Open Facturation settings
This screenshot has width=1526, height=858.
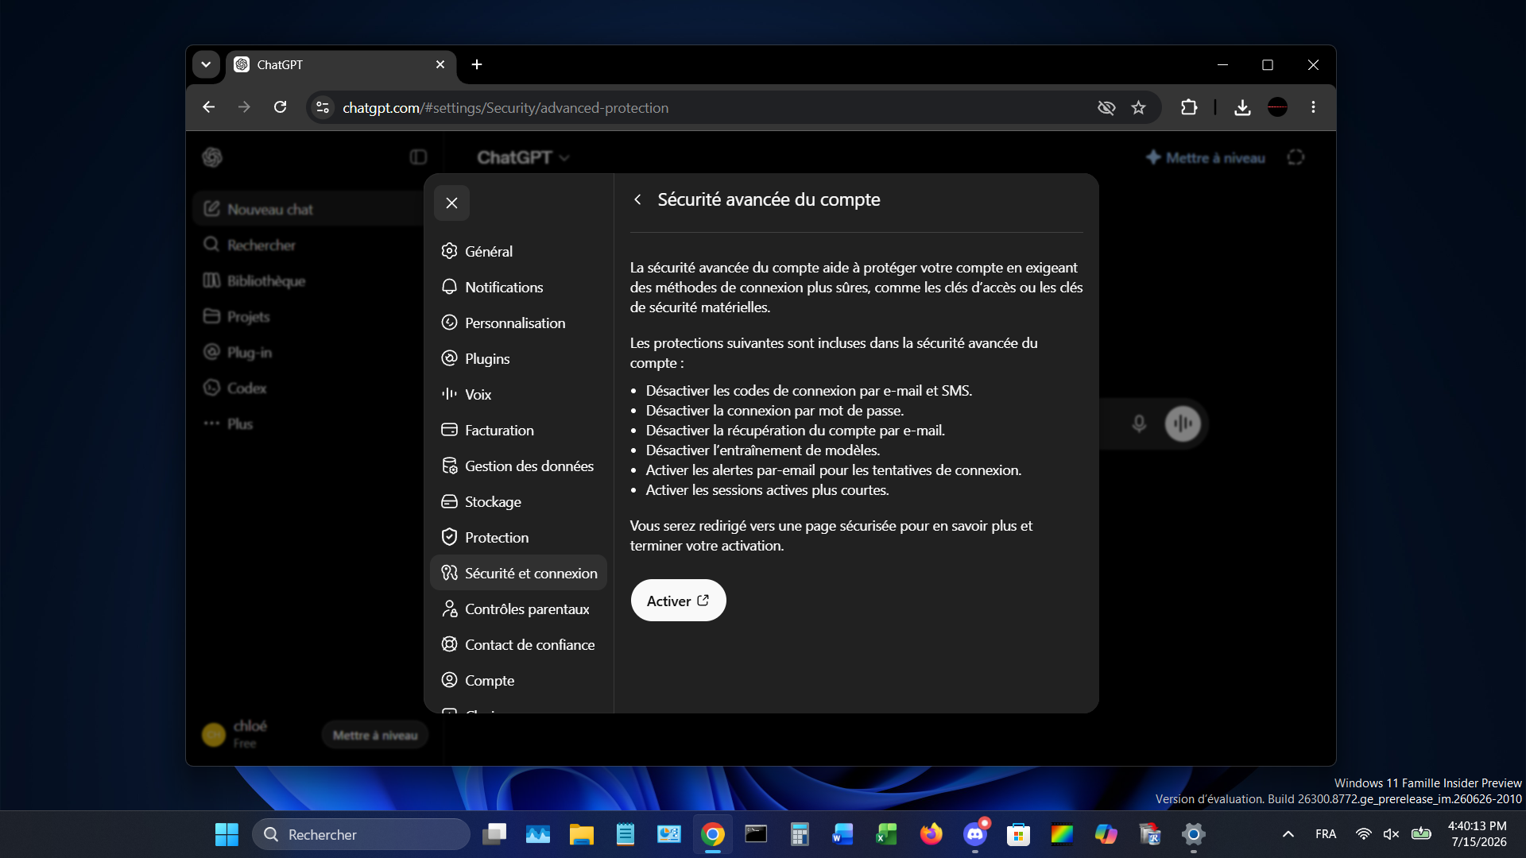[518, 430]
